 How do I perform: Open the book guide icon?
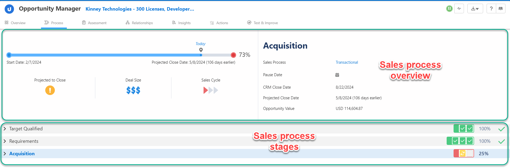pos(501,8)
